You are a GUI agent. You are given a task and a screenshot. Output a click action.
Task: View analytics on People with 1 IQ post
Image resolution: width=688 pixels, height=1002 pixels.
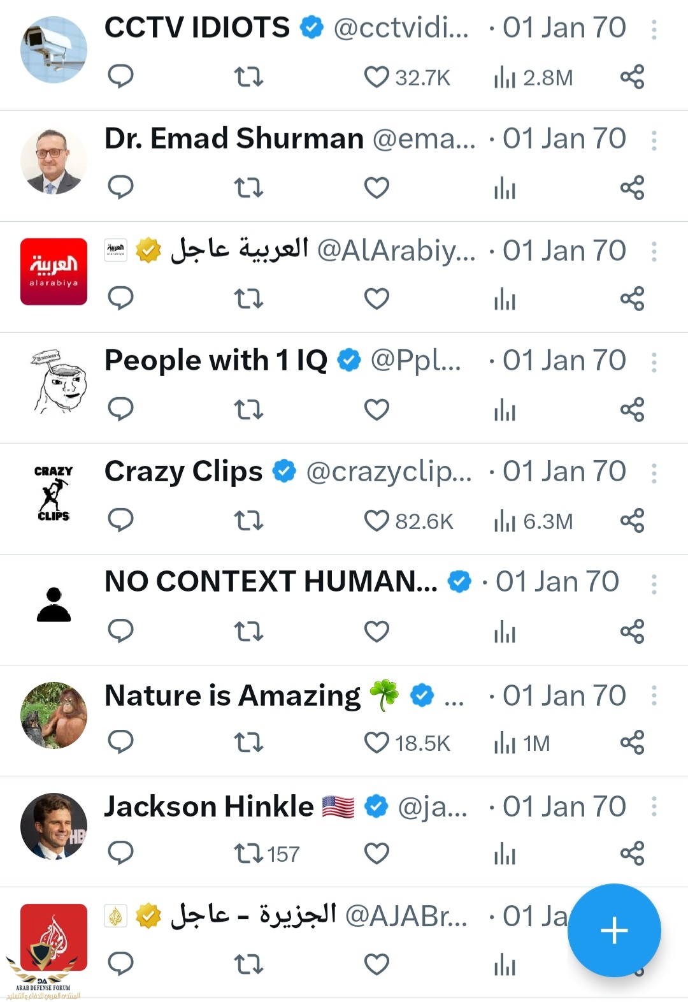[505, 409]
